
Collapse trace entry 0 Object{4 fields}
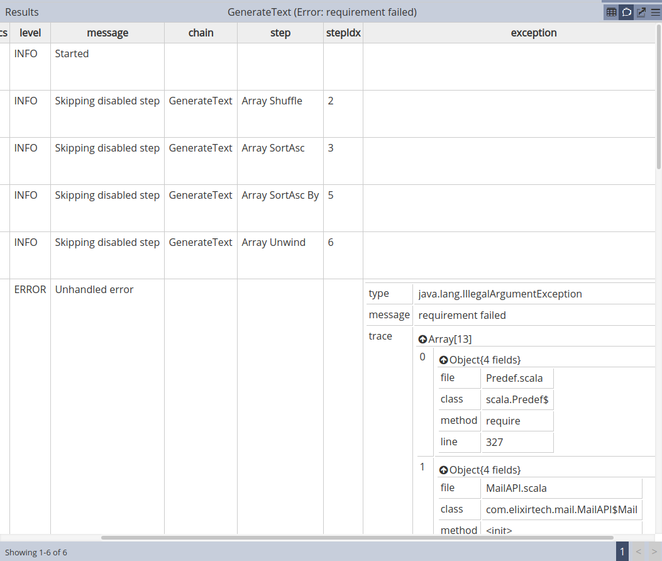point(443,360)
